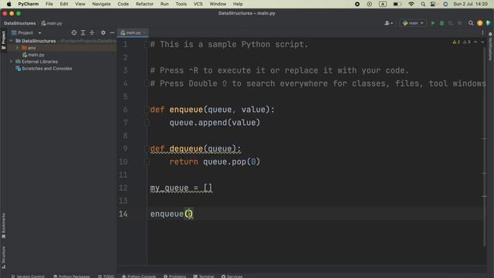Viewport: 494px width, 278px height.
Task: Run with coverage using the shield icon
Action: (451, 23)
